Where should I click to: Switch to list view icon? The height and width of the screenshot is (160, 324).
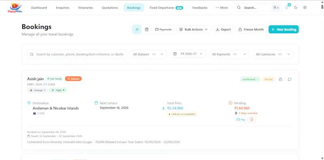point(137,29)
